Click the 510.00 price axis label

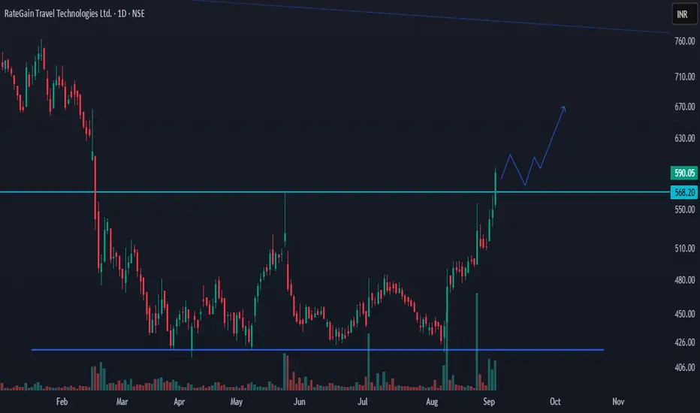tap(684, 249)
